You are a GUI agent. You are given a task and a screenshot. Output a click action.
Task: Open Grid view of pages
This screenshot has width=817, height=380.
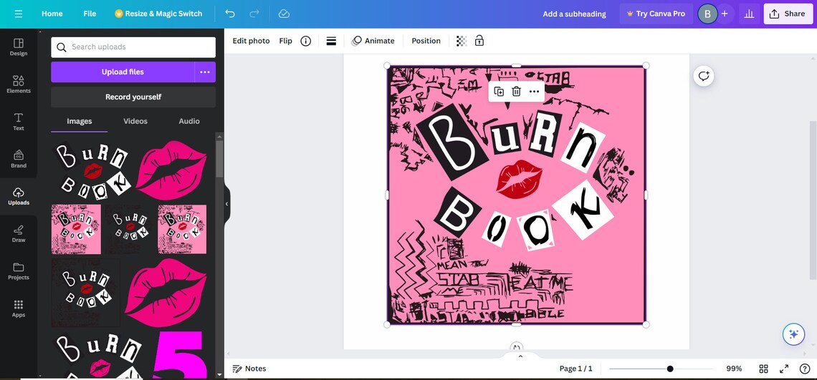[x=763, y=369]
